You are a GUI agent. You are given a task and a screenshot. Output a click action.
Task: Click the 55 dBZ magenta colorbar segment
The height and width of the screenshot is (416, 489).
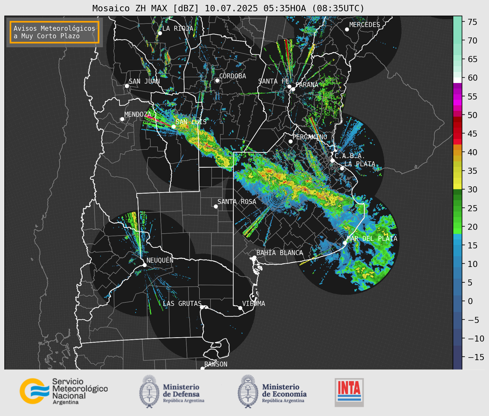click(457, 96)
